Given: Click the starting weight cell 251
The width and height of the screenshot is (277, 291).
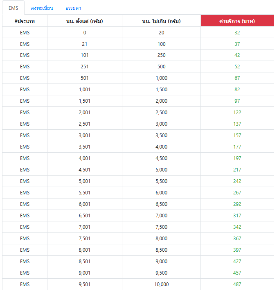Looking at the screenshot, I should coord(85,66).
